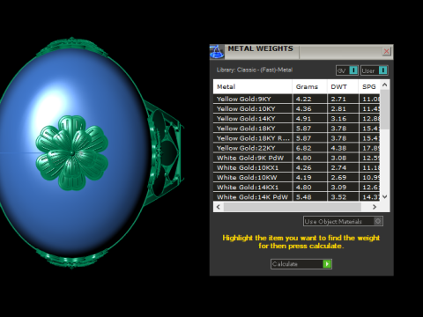The width and height of the screenshot is (423, 317).
Task: Click the vertical scrollbar thumb
Action: pos(385,109)
